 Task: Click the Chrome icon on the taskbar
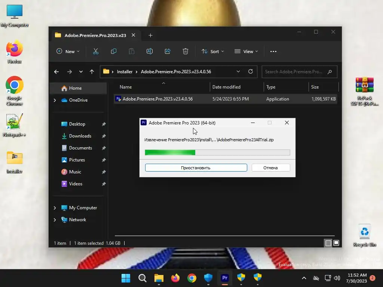(x=192, y=278)
